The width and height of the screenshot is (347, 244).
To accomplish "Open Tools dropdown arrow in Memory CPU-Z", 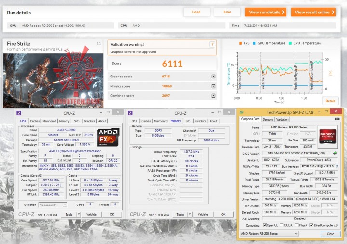I will click(x=190, y=214).
